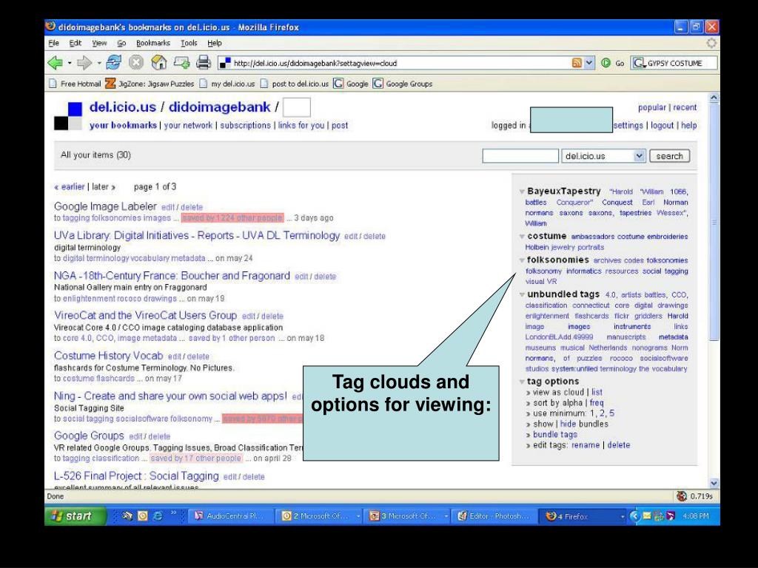Click Internet Explorer quick launch icon
Screen dimensions: 758x568
[158, 515]
